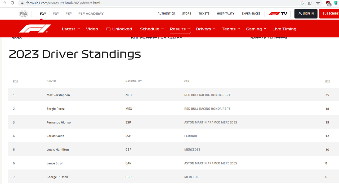Open the Experiences link
The image size is (339, 184).
251,13
